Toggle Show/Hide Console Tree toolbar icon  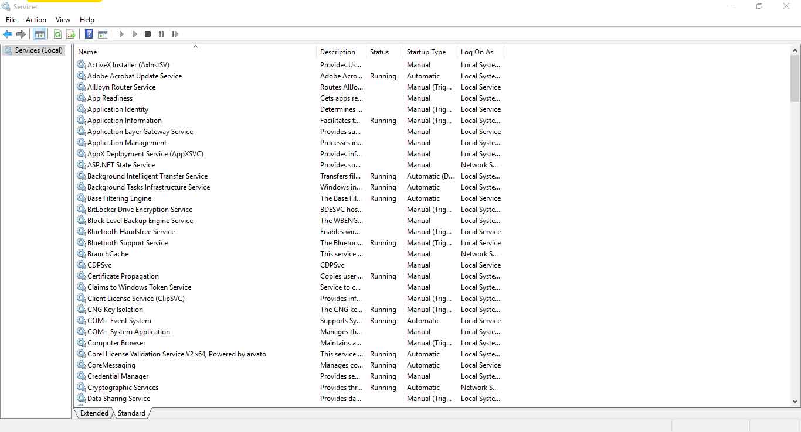tap(40, 34)
